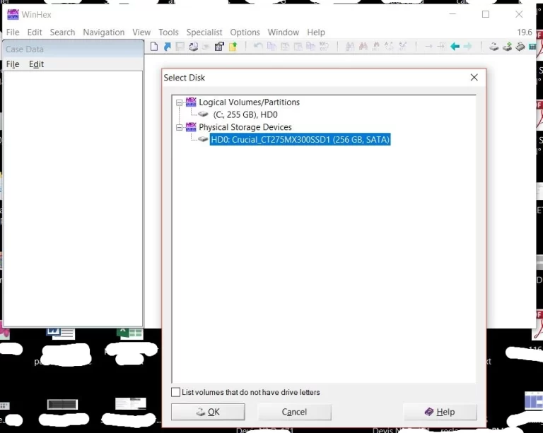Click the Print toolbar icon
Screen dimensions: 543x433
pos(193,47)
